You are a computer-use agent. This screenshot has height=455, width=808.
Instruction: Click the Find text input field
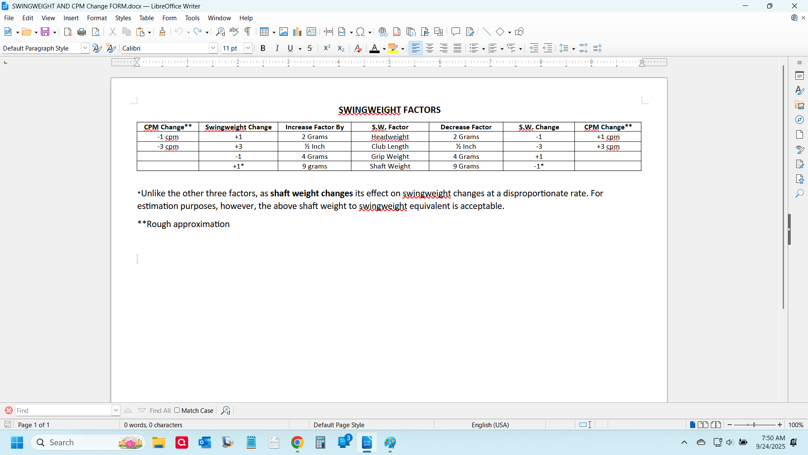(63, 411)
